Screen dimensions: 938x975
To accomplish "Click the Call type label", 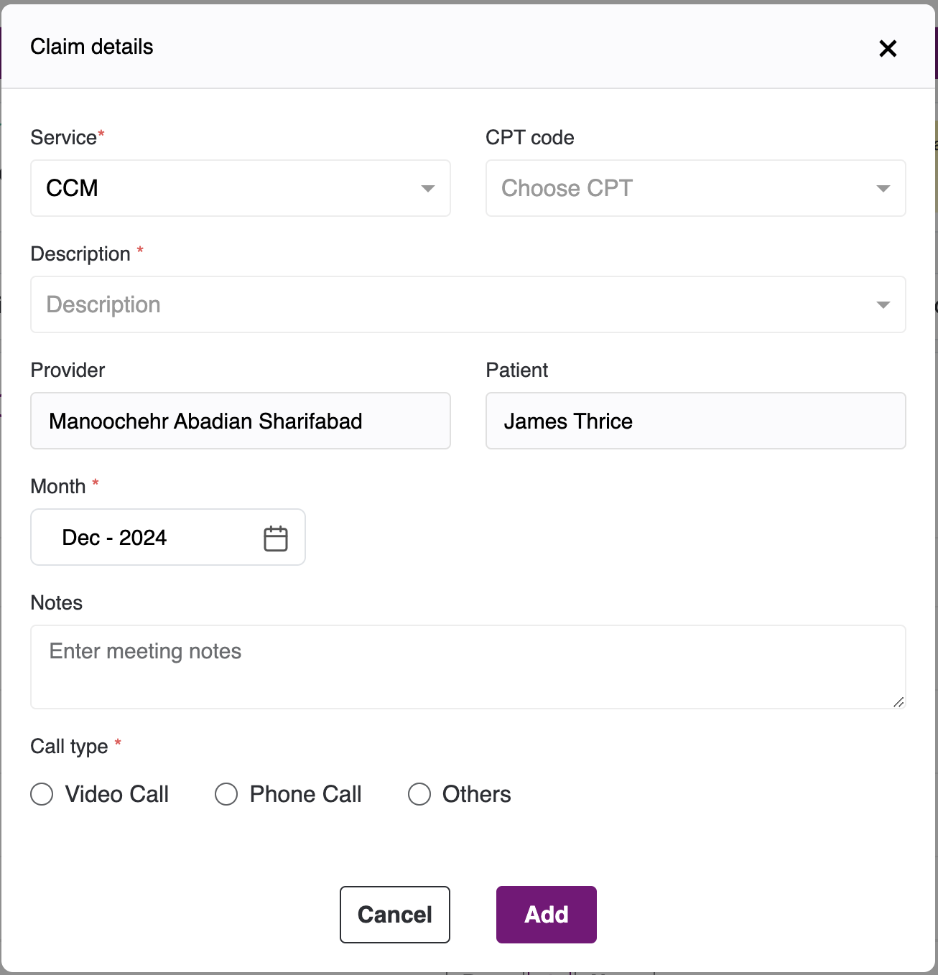I will point(69,747).
